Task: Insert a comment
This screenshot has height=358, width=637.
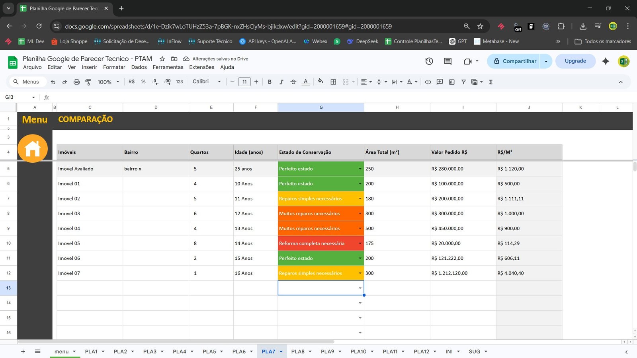Action: [440, 82]
